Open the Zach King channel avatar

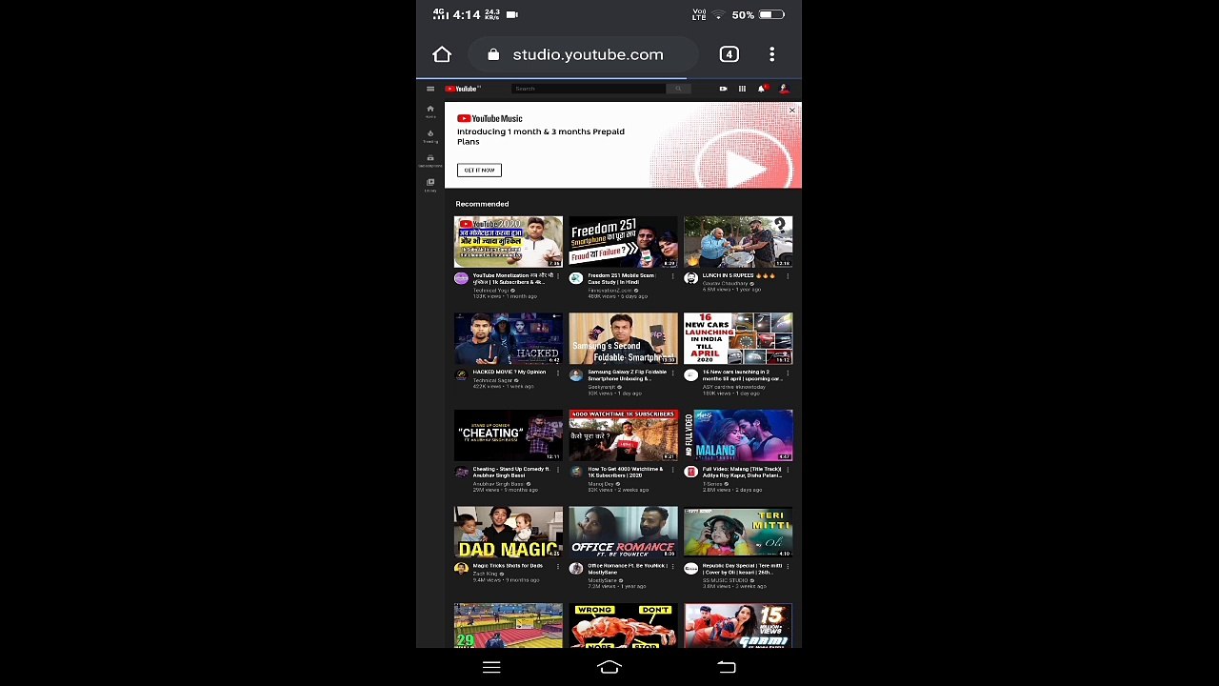pos(461,568)
